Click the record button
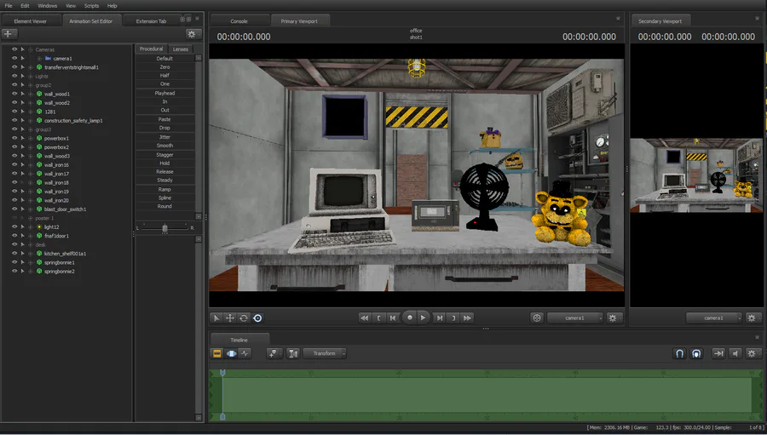Screen dimensions: 767x435 point(409,318)
